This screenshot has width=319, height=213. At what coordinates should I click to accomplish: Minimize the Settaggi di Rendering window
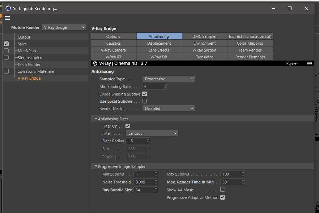click(273, 8)
